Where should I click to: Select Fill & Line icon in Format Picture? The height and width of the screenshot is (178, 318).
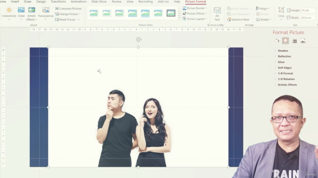277,41
